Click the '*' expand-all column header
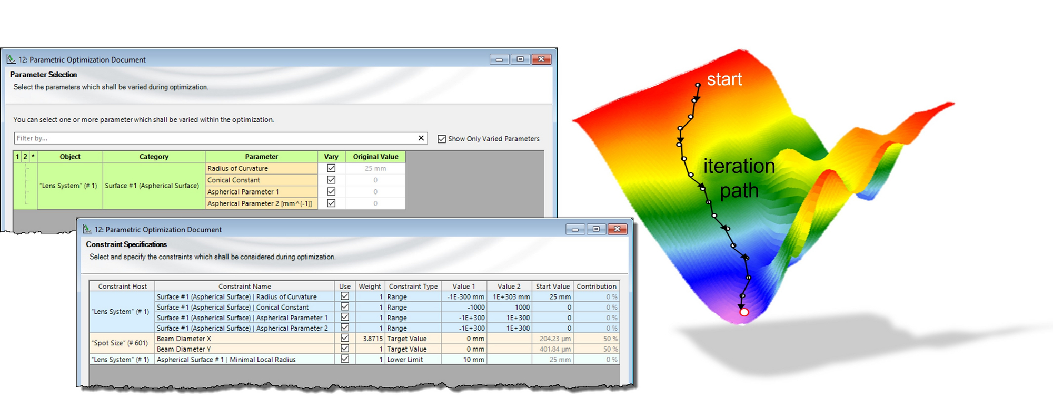The width and height of the screenshot is (1053, 399). click(33, 157)
